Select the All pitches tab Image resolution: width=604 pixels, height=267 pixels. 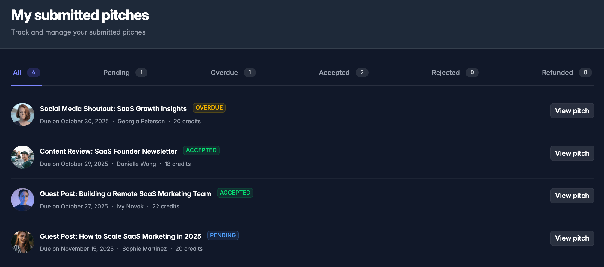pos(27,73)
